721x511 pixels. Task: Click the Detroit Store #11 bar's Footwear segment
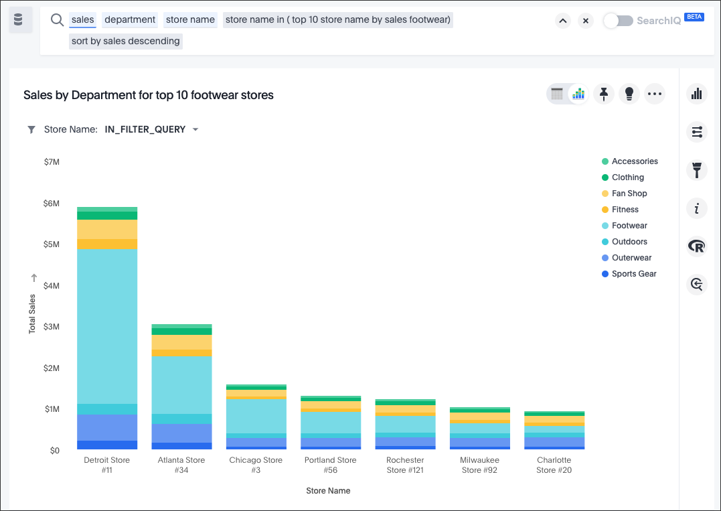[x=107, y=325]
